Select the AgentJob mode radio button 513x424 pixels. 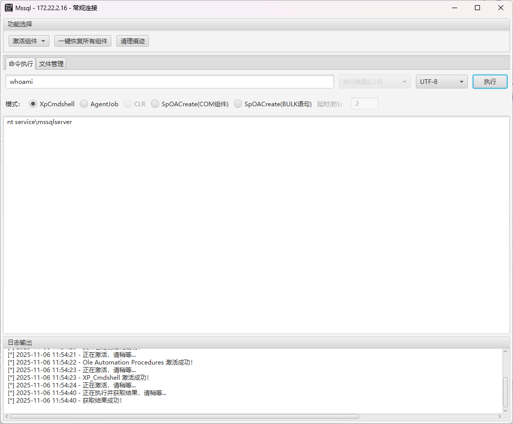click(84, 104)
